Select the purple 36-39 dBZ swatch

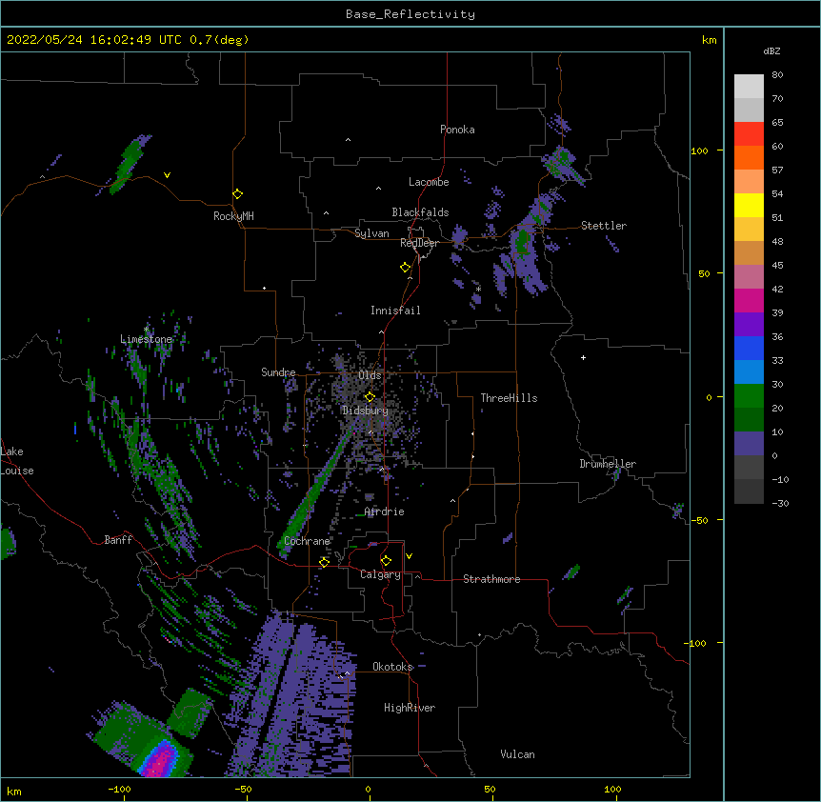tap(749, 325)
